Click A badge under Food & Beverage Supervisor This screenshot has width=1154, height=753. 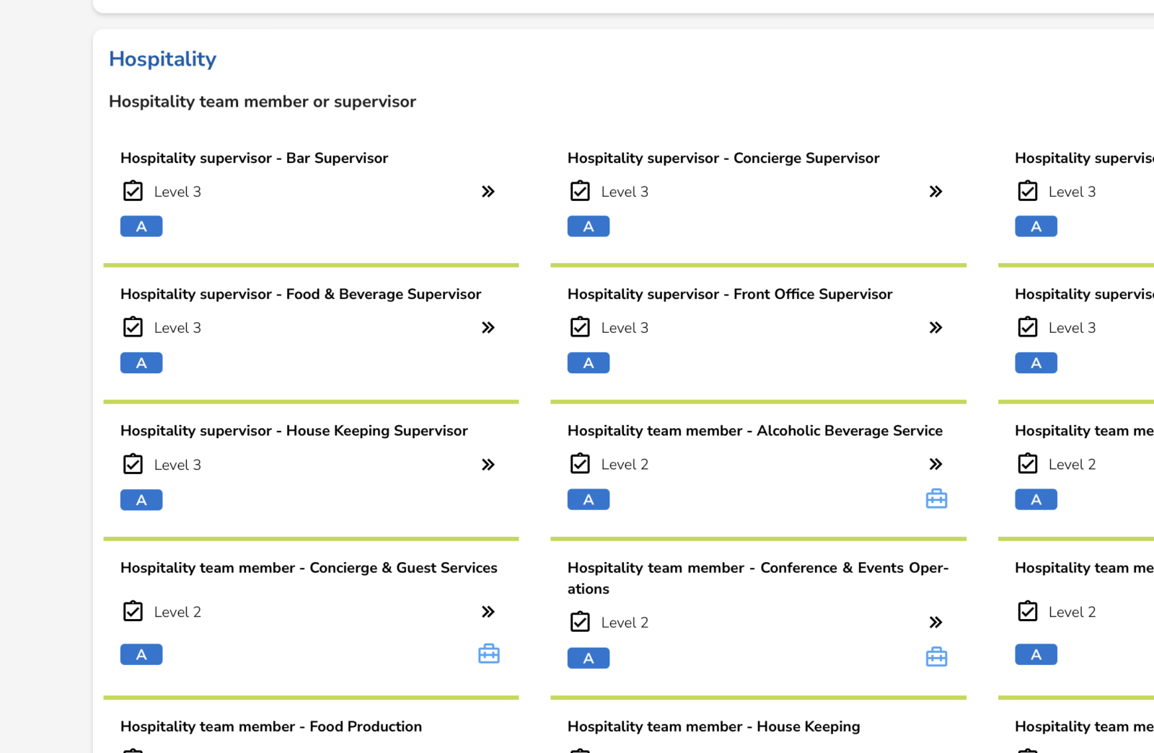tap(141, 363)
